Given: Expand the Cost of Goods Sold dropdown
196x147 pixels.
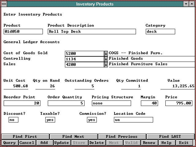Looking at the screenshot, I should 106,53.
